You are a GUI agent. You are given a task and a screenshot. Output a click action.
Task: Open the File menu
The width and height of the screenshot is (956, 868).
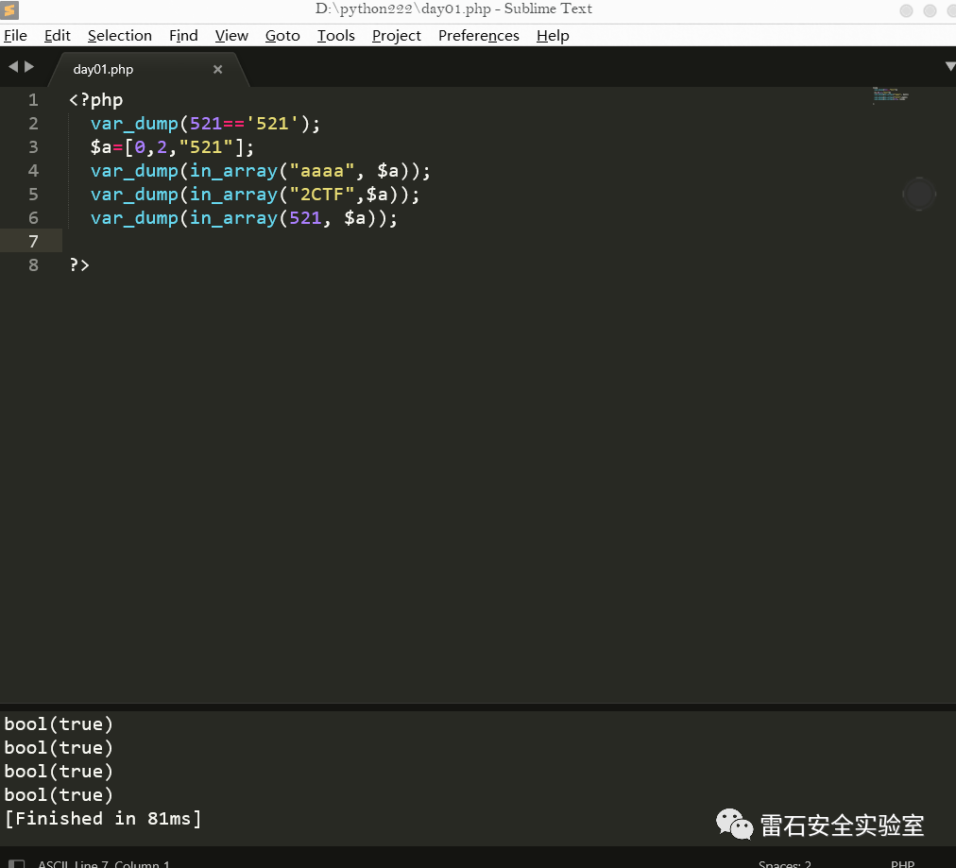15,36
